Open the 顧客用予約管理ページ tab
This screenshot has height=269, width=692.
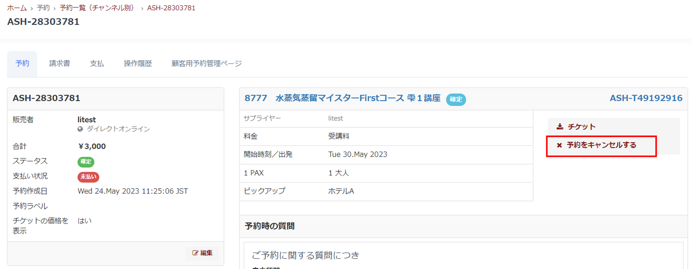[206, 64]
